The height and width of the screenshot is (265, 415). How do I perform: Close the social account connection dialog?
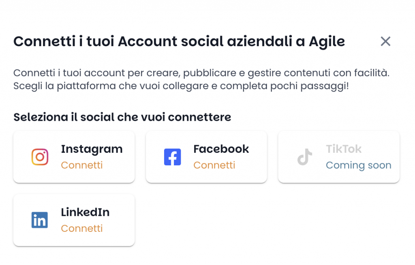coord(385,41)
